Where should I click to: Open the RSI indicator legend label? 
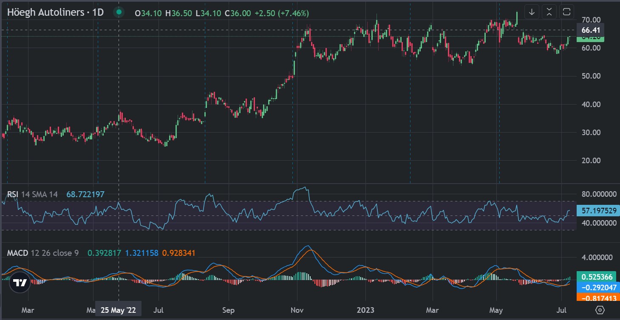[13, 194]
